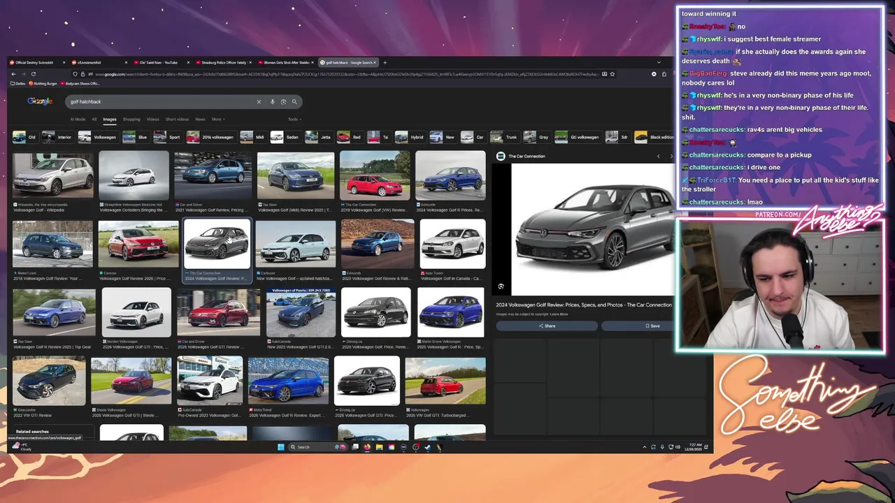Viewport: 895px width, 503px height.
Task: Switch to Woman Gets Shot After Stabbing tab
Action: [x=287, y=63]
